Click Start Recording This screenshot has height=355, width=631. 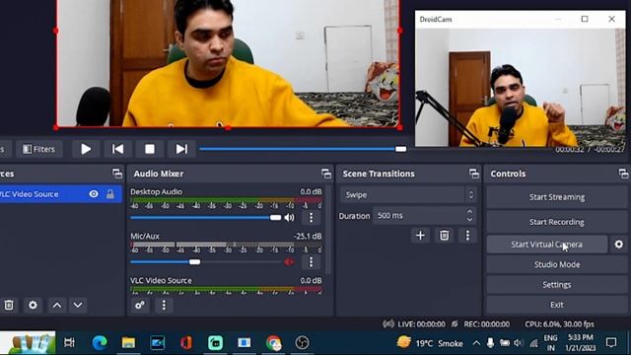557,222
